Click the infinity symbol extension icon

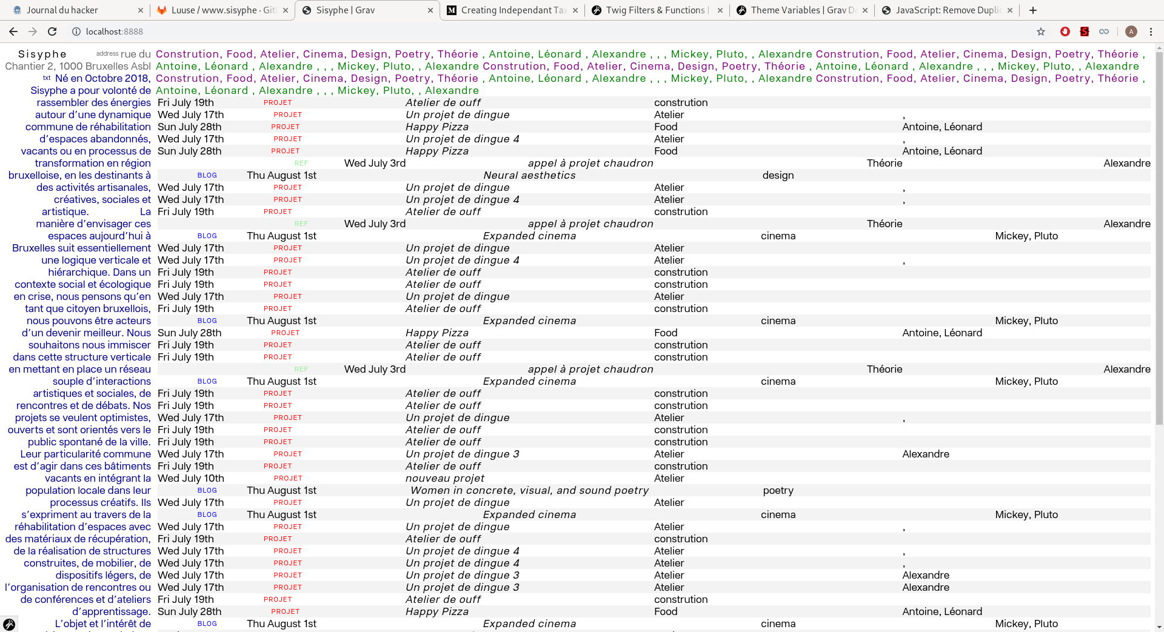[x=1104, y=32]
